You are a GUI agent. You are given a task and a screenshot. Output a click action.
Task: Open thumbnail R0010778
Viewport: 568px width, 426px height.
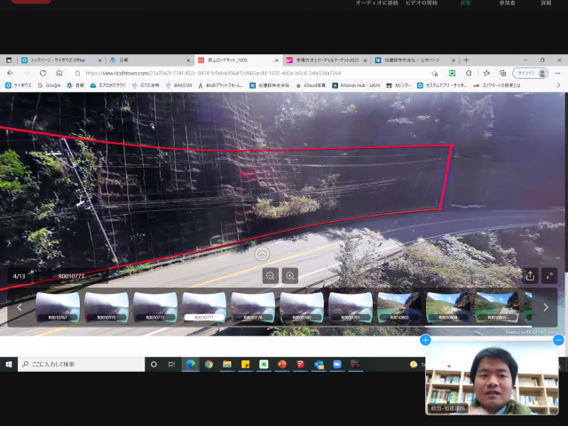pyautogui.click(x=253, y=307)
